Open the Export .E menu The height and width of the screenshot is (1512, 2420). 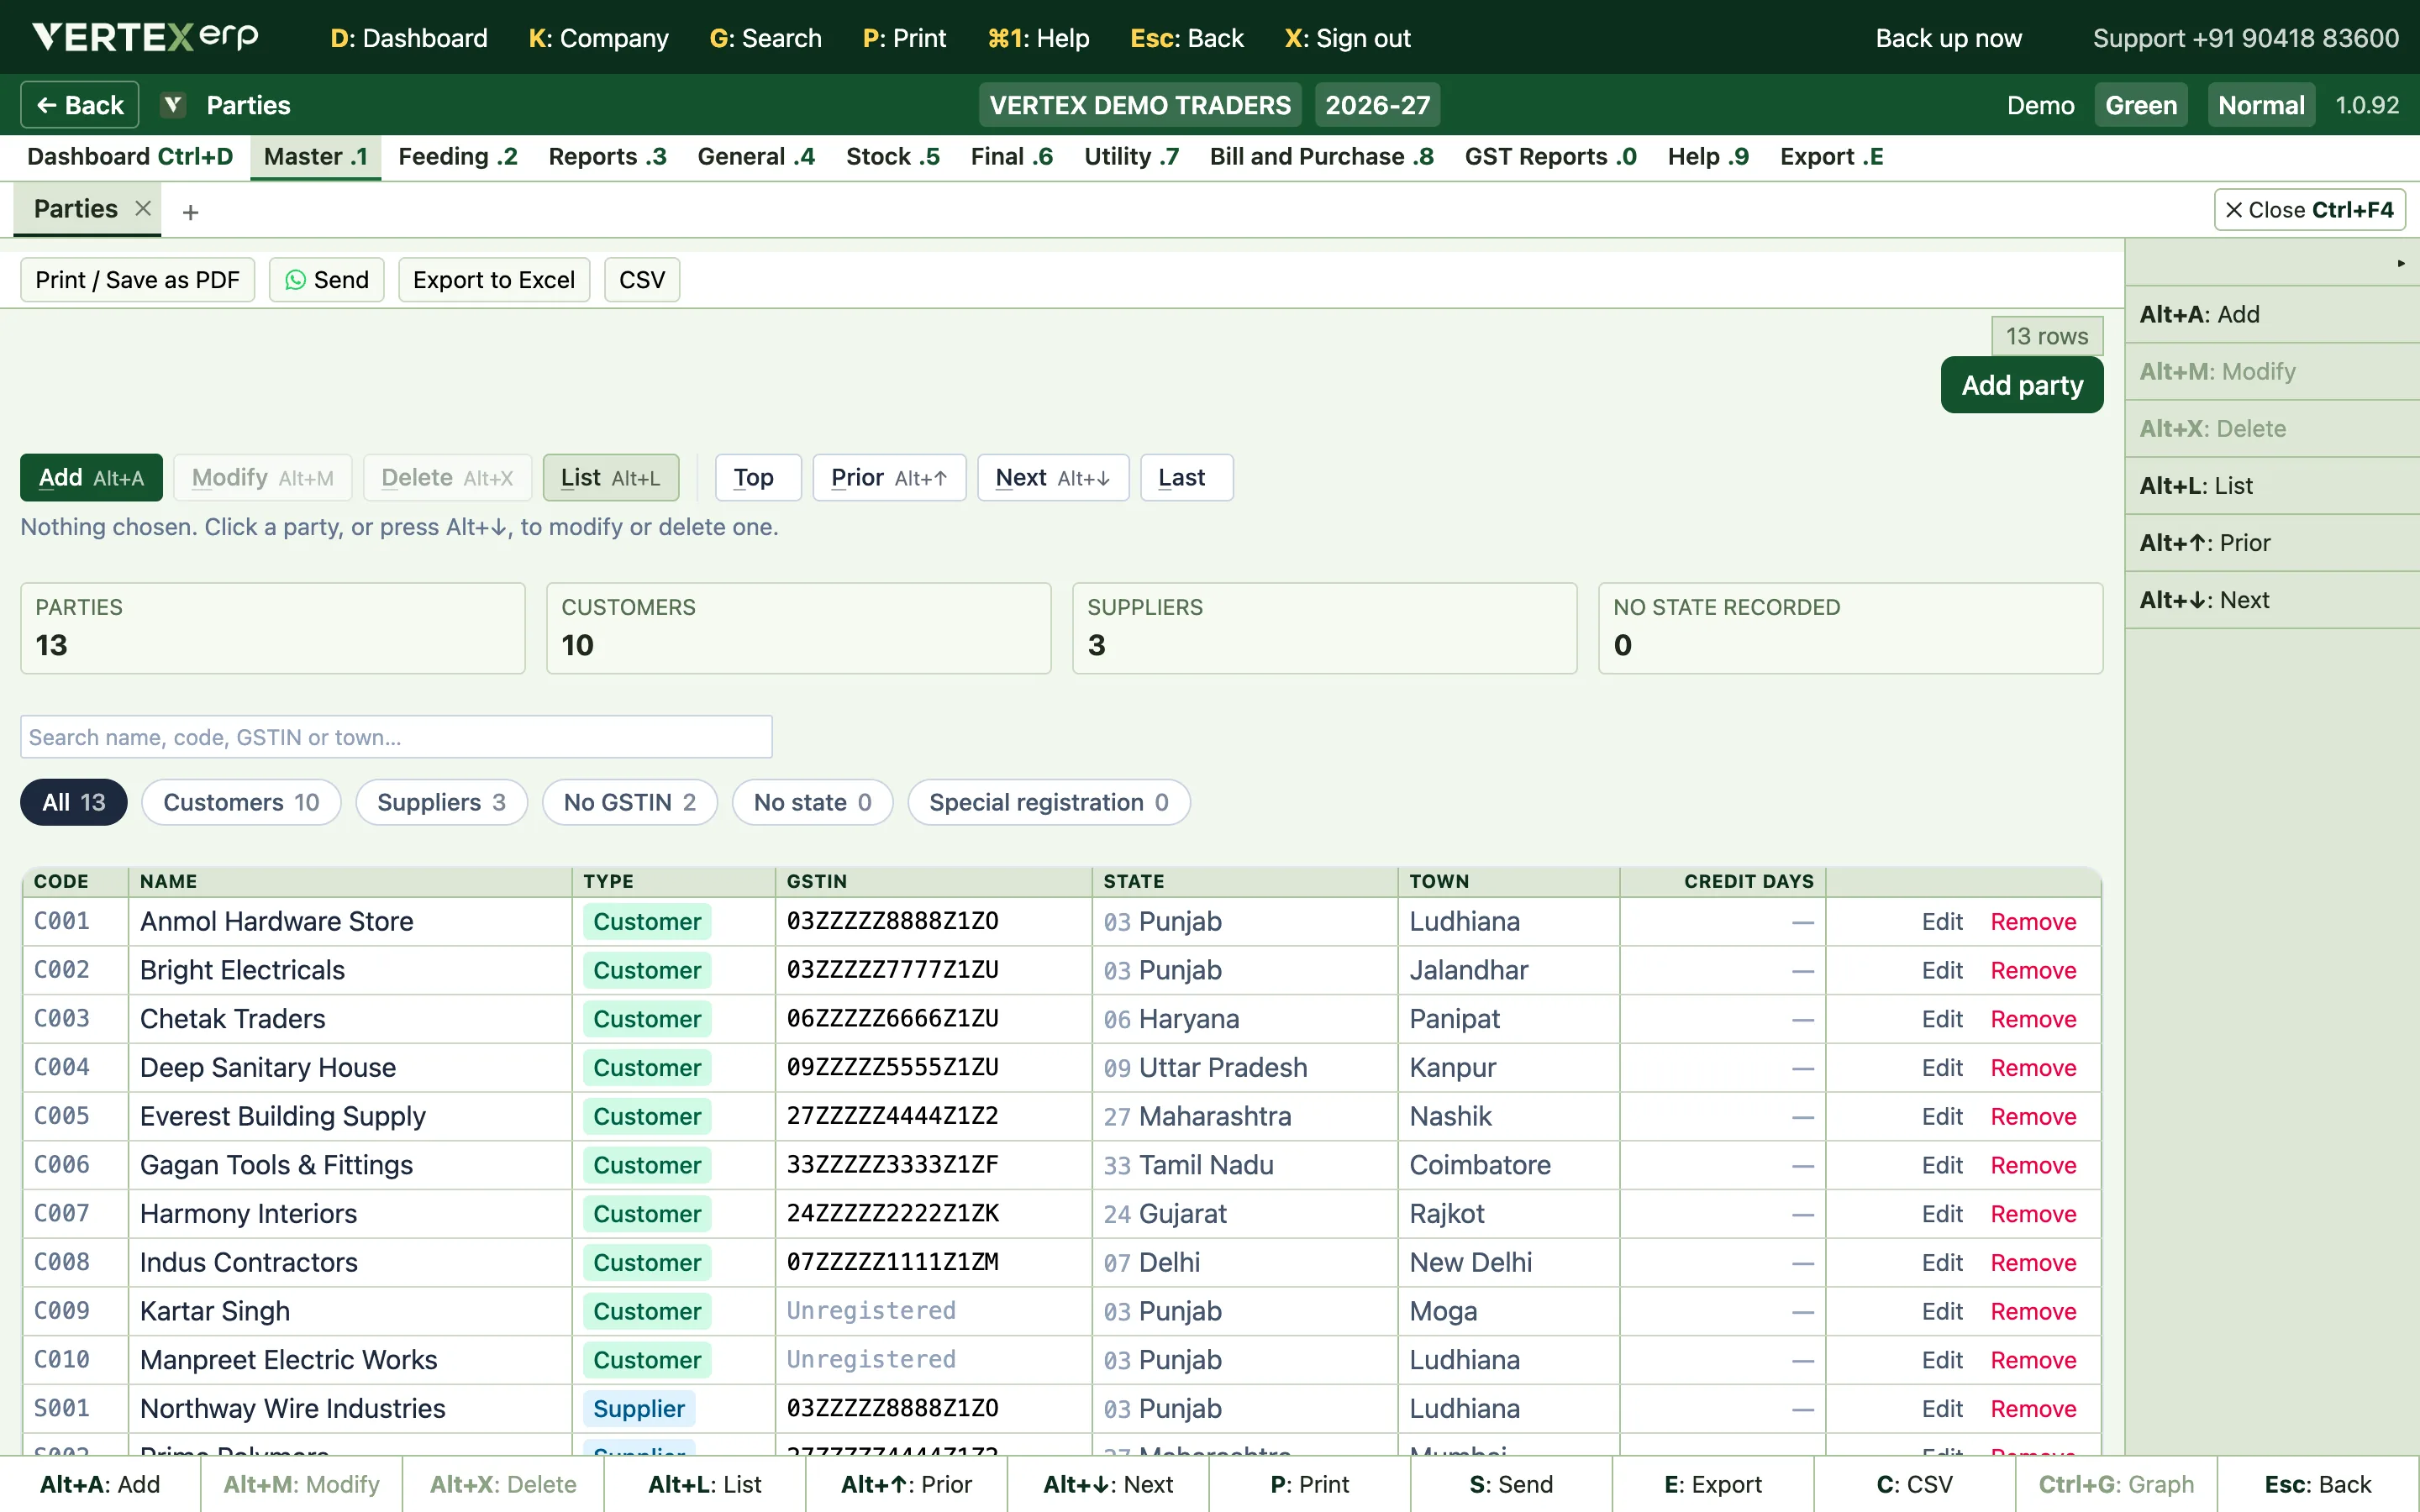point(1831,157)
